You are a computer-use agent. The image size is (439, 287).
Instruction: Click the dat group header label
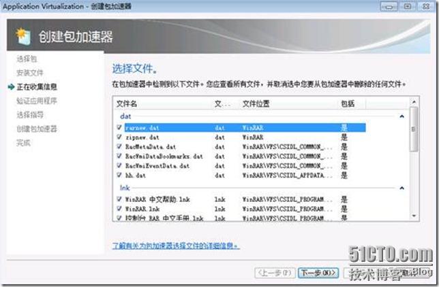click(x=125, y=116)
